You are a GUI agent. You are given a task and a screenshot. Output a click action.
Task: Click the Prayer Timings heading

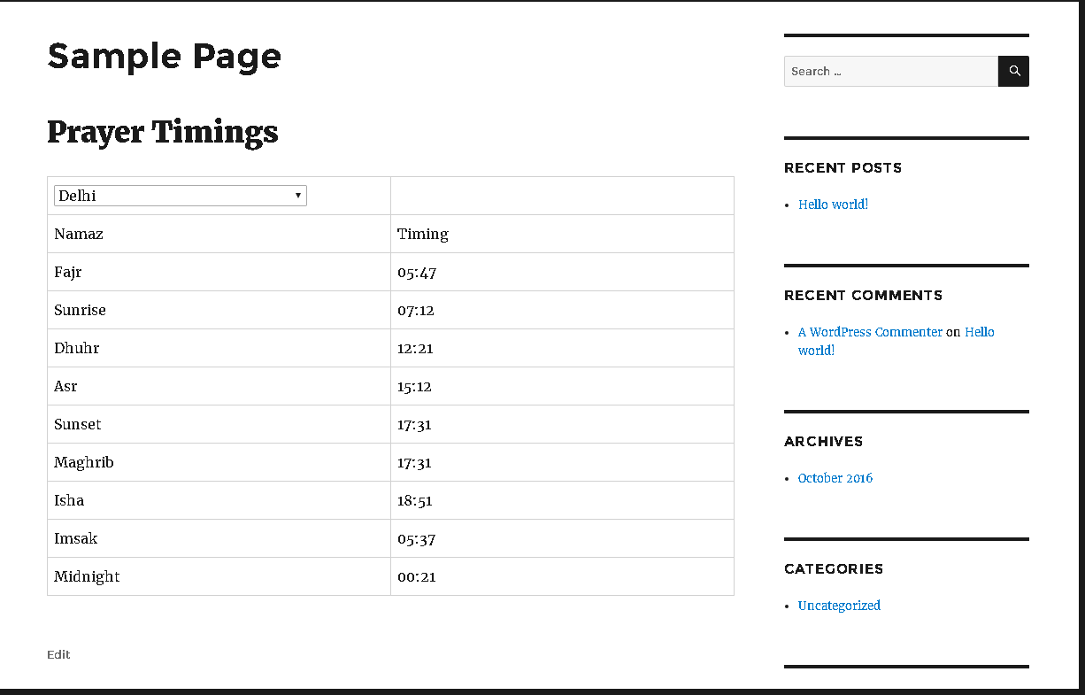point(162,132)
